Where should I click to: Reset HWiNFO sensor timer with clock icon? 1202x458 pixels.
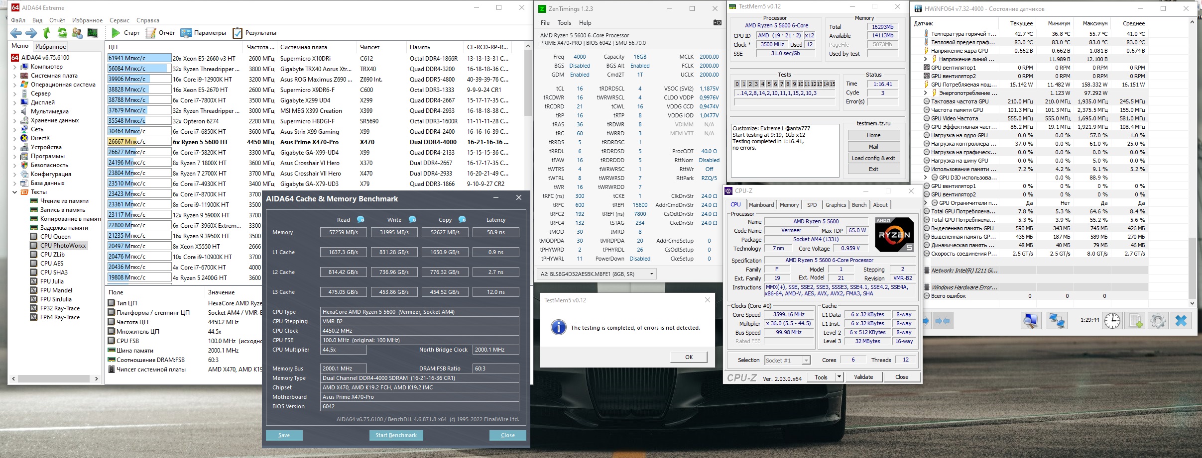coord(1112,321)
